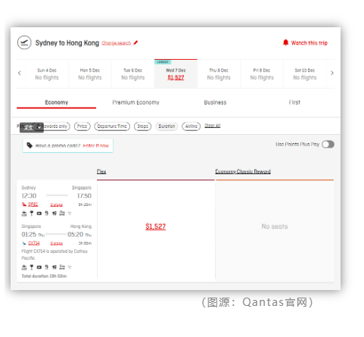The width and height of the screenshot is (364, 337).
Task: Select the Thu 8 Dec date tab
Action: [x=219, y=73]
